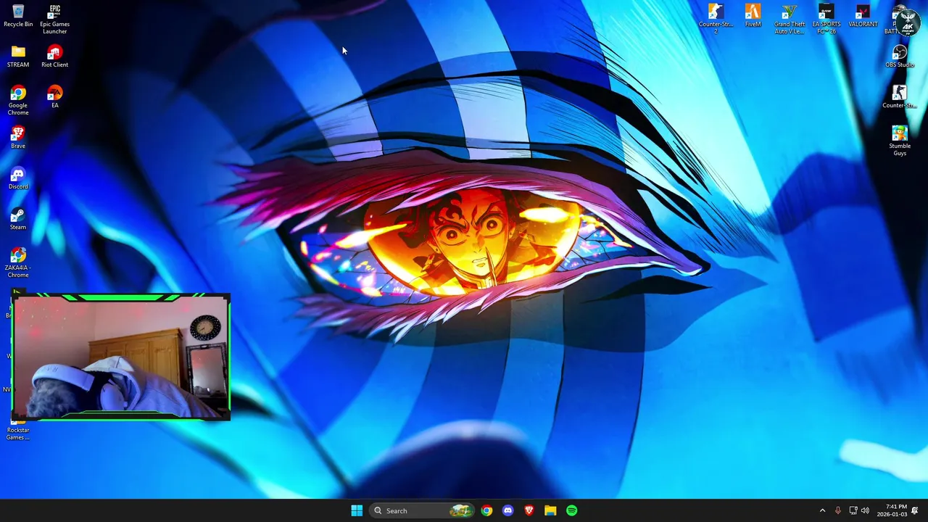Open the STREAM folder on desktop
The width and height of the screenshot is (928, 522).
pos(18,56)
